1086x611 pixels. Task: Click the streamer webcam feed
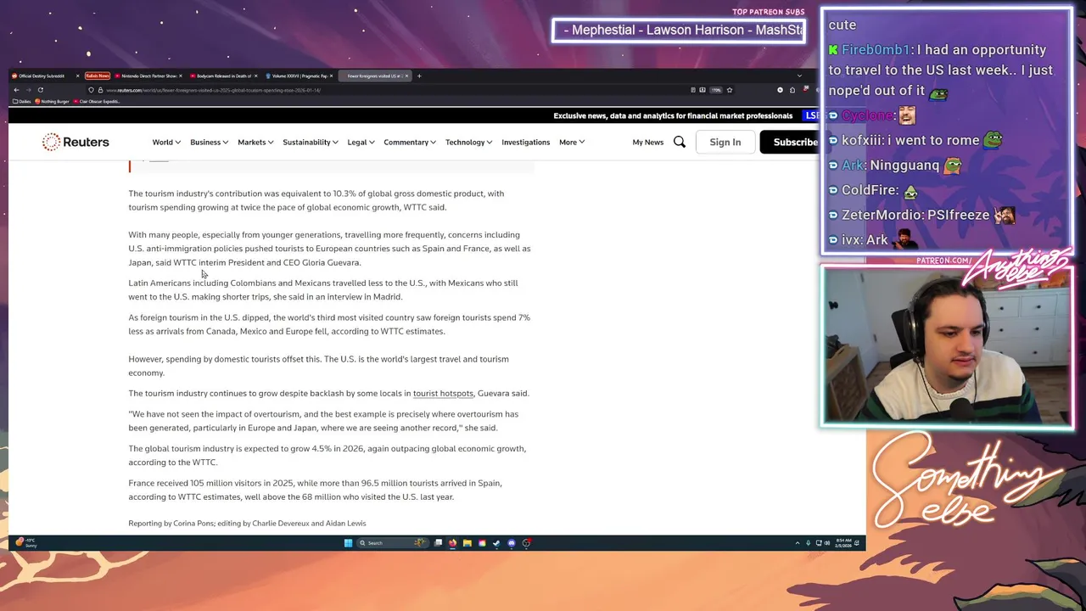(946, 345)
